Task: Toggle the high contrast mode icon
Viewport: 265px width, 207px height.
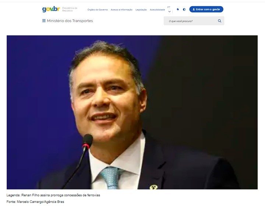Action: [184, 10]
